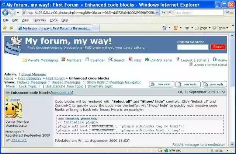Open Message Navigator link

tap(125, 83)
